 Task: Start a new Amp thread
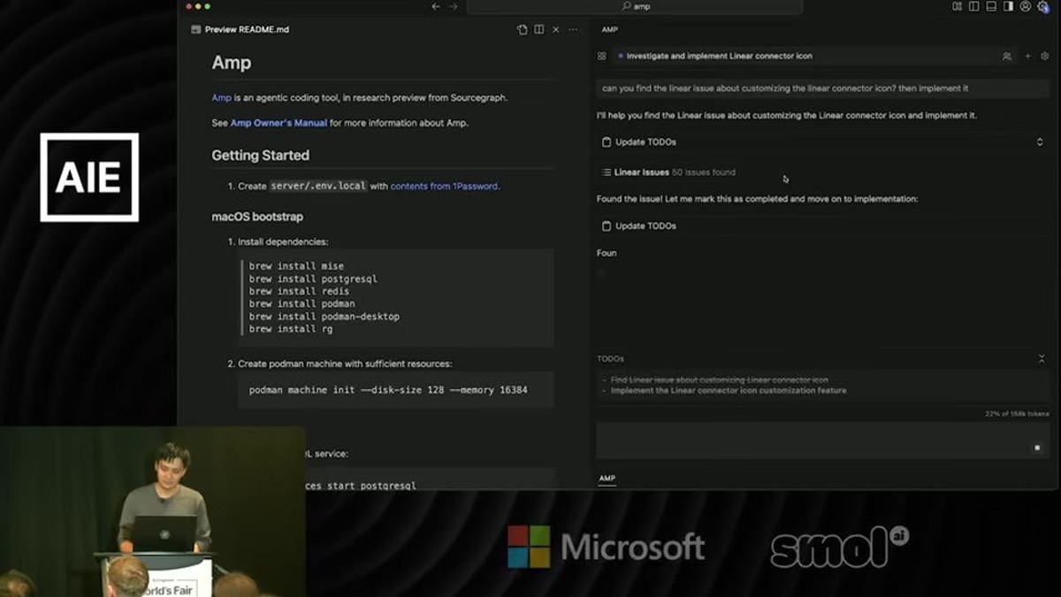[x=1027, y=56]
